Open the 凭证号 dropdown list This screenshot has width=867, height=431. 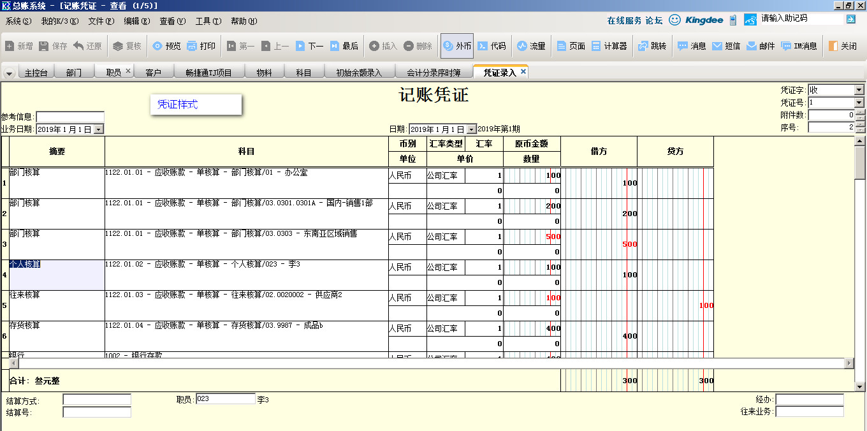click(859, 103)
